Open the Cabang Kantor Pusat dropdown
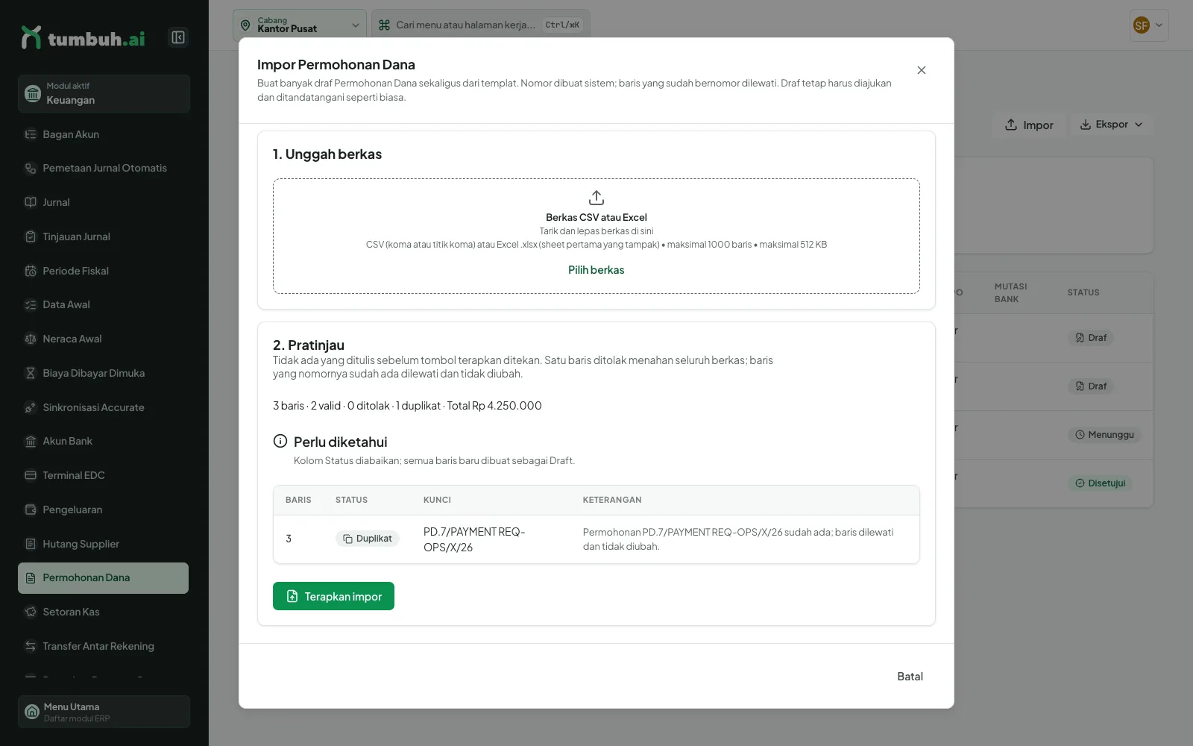 (300, 25)
